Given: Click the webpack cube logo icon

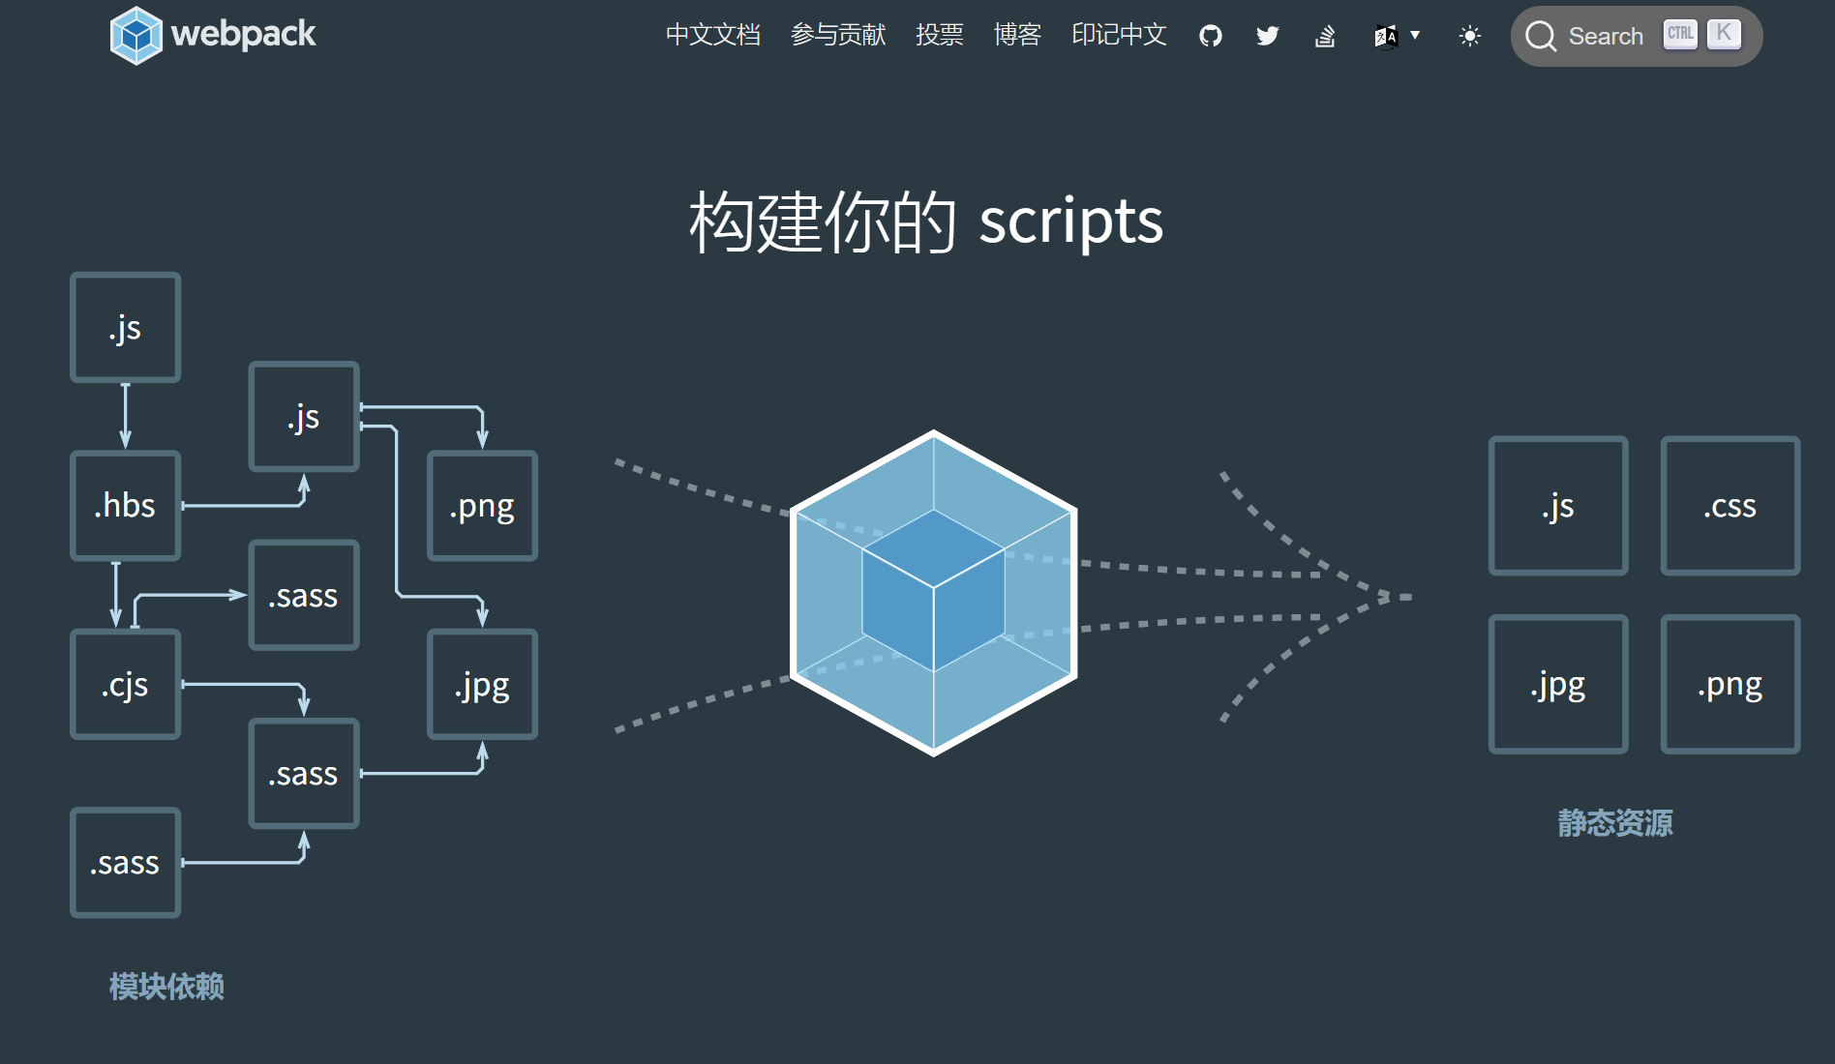Looking at the screenshot, I should 135,36.
